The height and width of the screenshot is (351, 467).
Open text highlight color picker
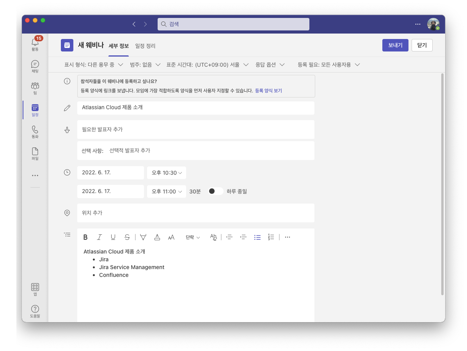coord(143,237)
